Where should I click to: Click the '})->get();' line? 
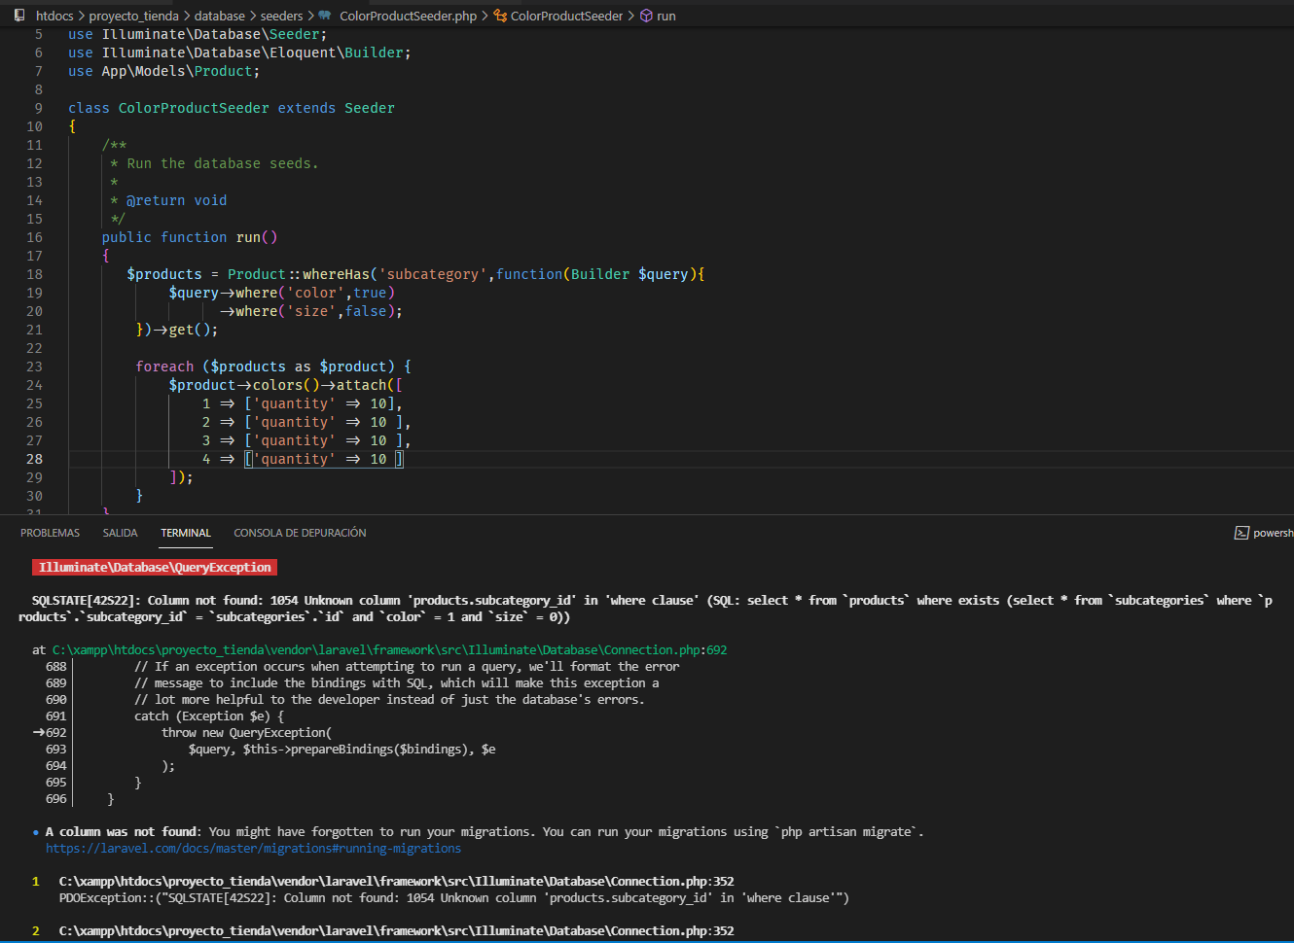(x=177, y=330)
